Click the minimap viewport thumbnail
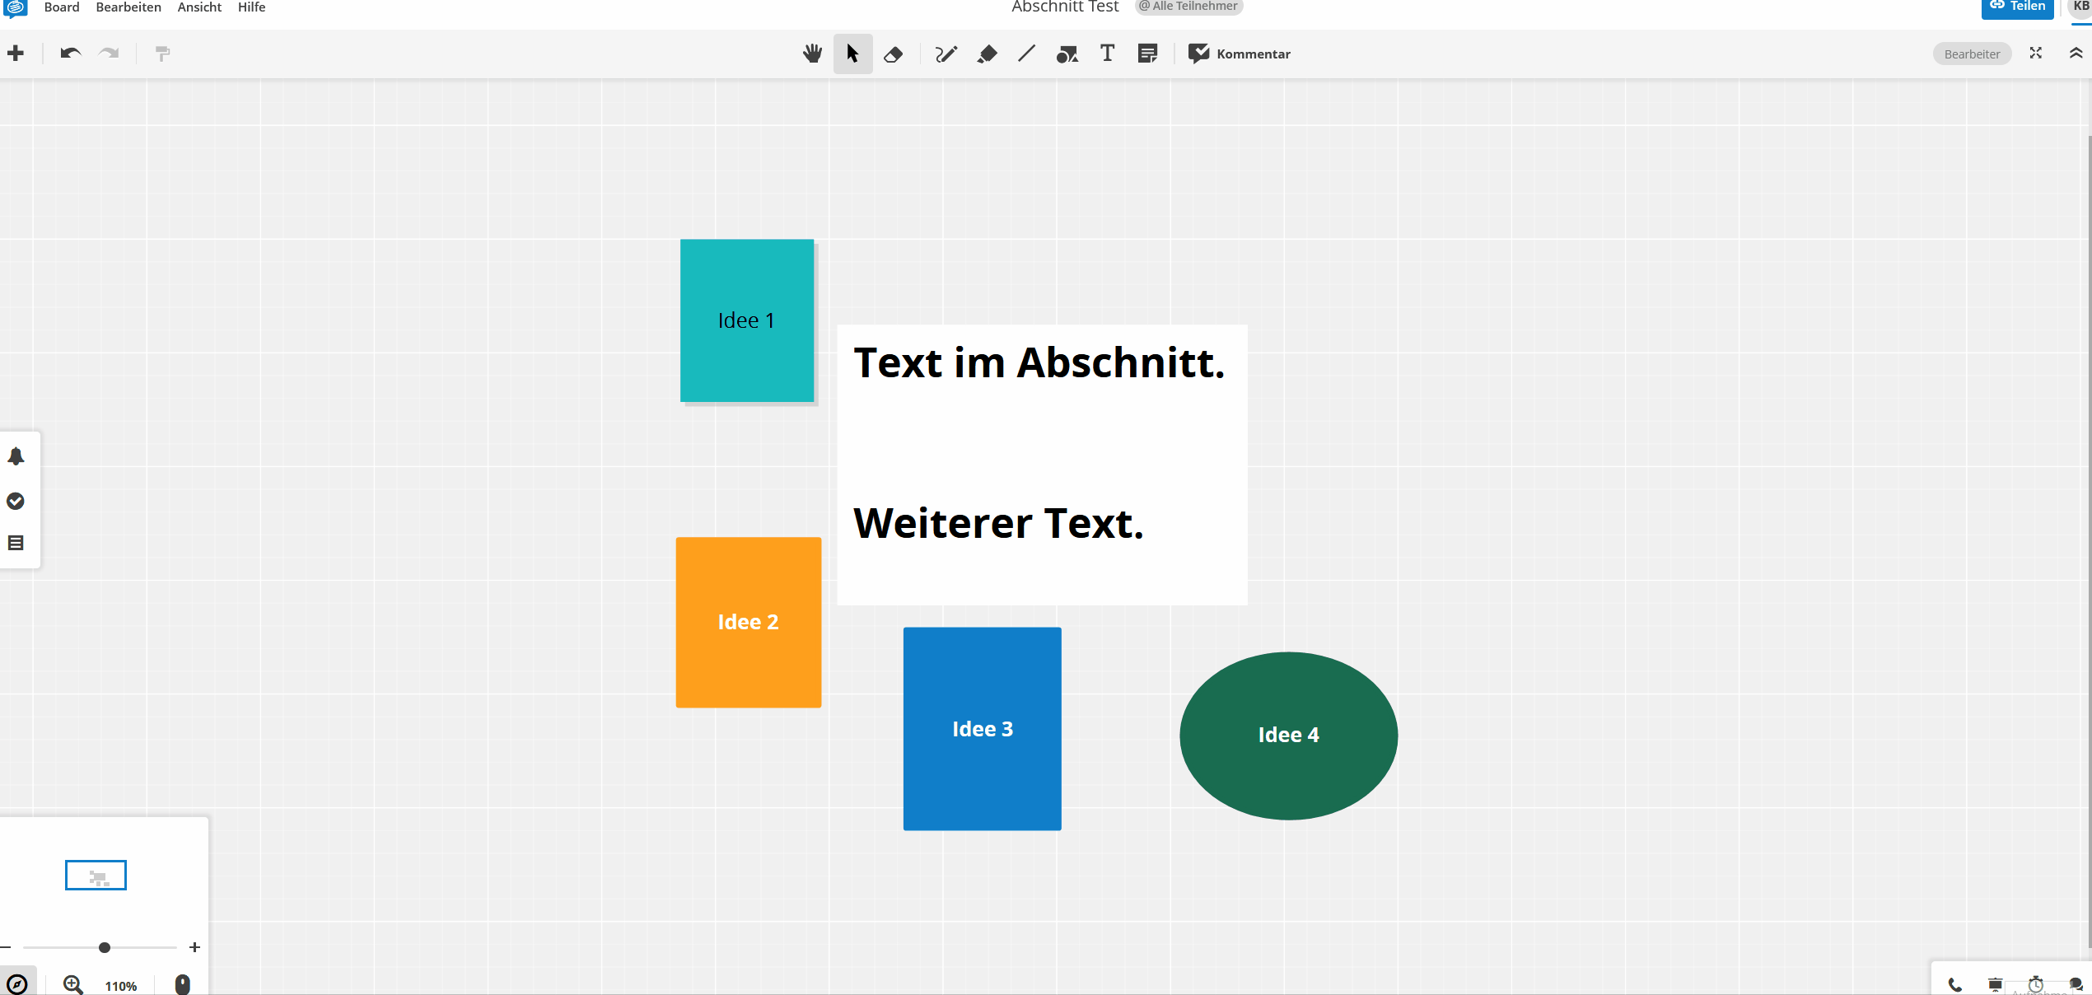Screen dimensions: 2092x995 coord(96,876)
